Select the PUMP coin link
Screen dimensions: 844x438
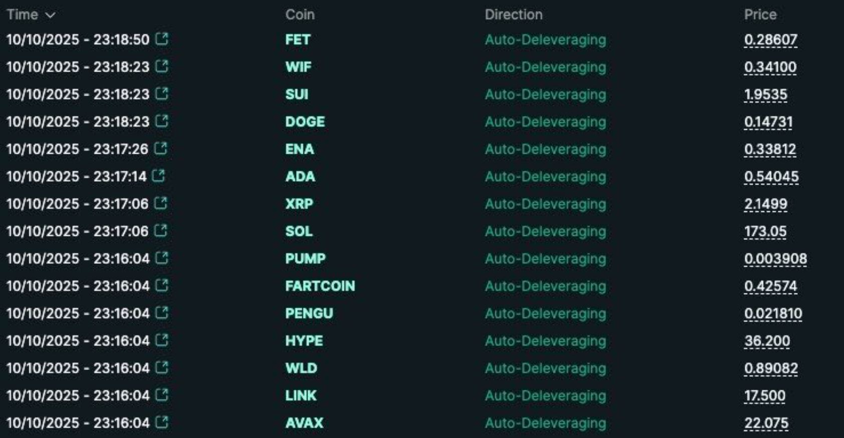(305, 258)
